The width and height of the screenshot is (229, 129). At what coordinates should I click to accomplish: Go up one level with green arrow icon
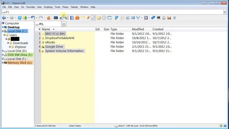click(x=25, y=18)
